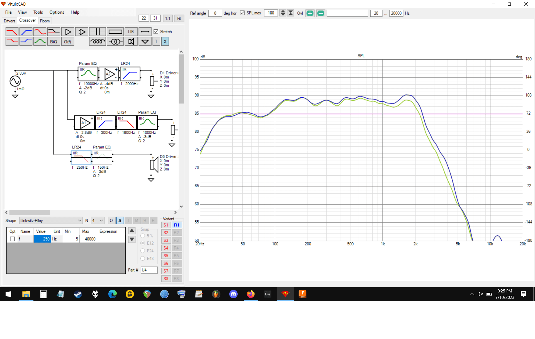Screen dimensions: 535x339
Task: Move parameter down with down arrow
Action: pos(132,239)
